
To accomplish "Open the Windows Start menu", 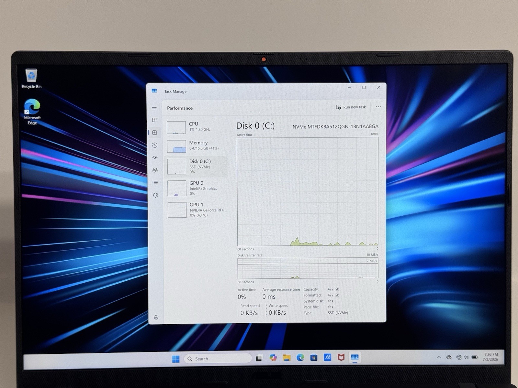I will click(x=176, y=359).
